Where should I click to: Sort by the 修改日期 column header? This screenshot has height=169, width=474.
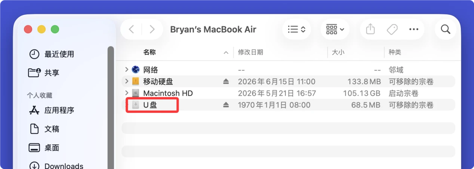(250, 52)
